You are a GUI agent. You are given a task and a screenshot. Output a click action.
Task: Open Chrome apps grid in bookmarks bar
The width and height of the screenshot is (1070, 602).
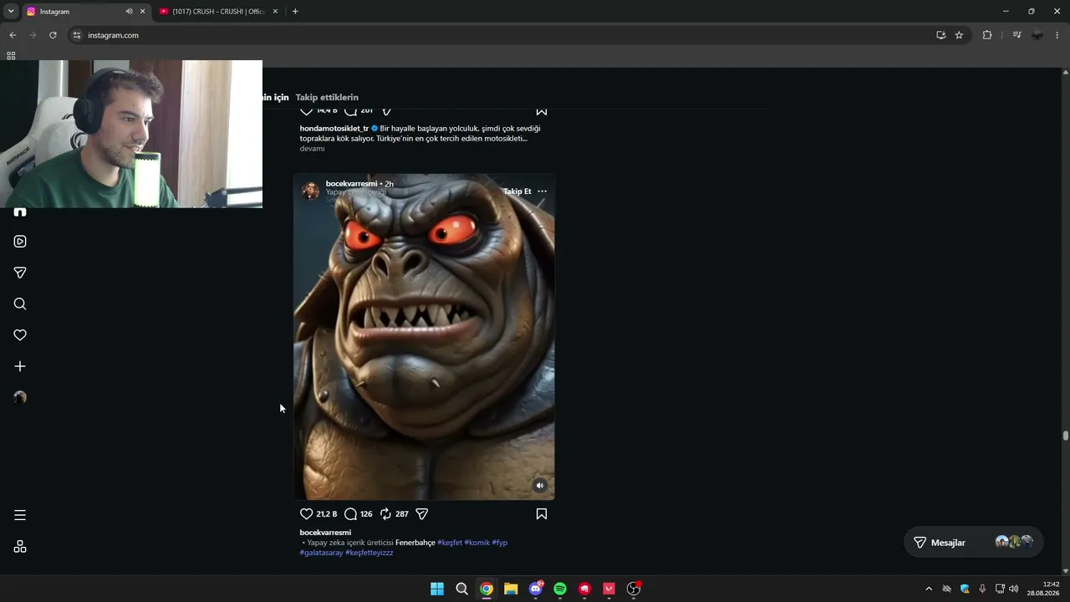(x=11, y=56)
